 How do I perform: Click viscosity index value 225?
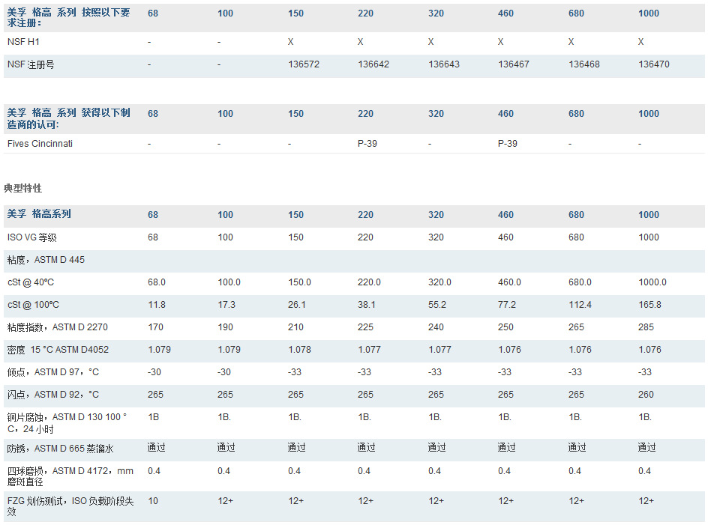pos(365,327)
